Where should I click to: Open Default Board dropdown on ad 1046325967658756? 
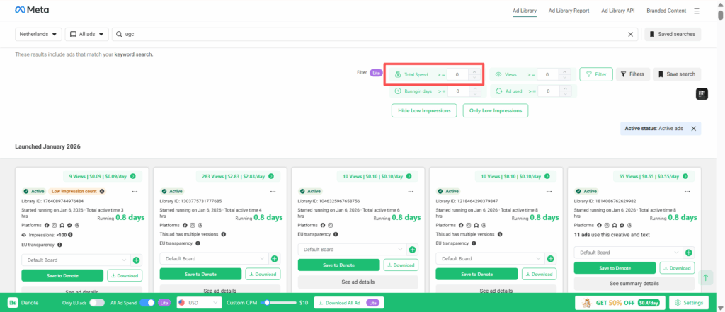tap(353, 250)
